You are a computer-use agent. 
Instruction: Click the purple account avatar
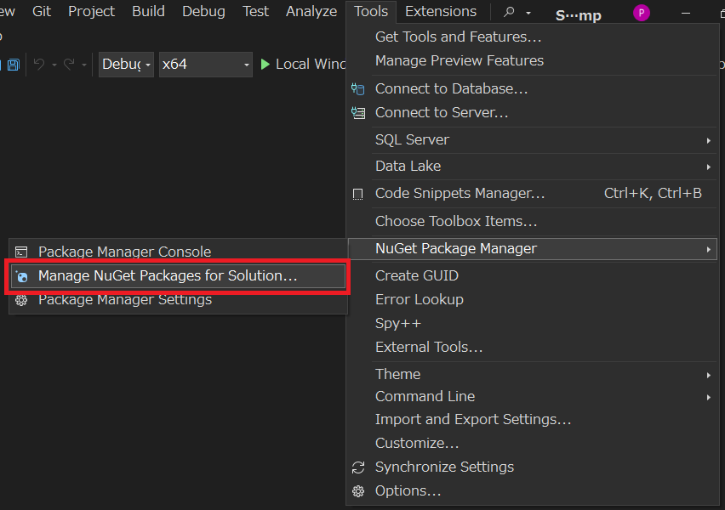641,13
